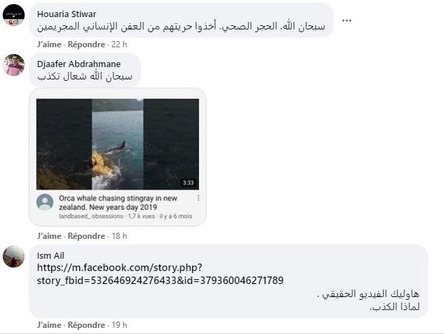This screenshot has width=444, height=334.
Task: Click the Orca whale chasing stingray title
Action: pos(118,203)
